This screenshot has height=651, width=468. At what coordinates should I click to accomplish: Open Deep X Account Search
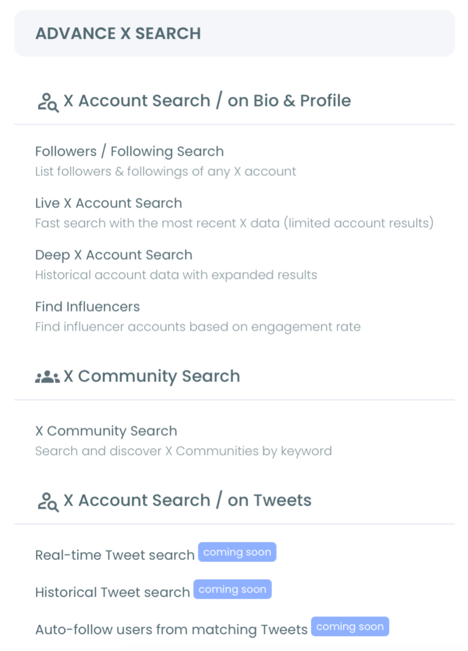click(113, 255)
